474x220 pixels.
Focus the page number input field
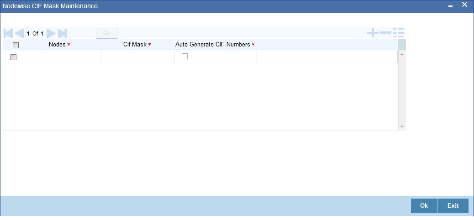84,33
